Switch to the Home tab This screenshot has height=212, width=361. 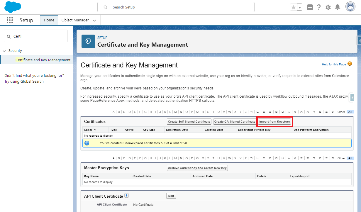pyautogui.click(x=49, y=20)
